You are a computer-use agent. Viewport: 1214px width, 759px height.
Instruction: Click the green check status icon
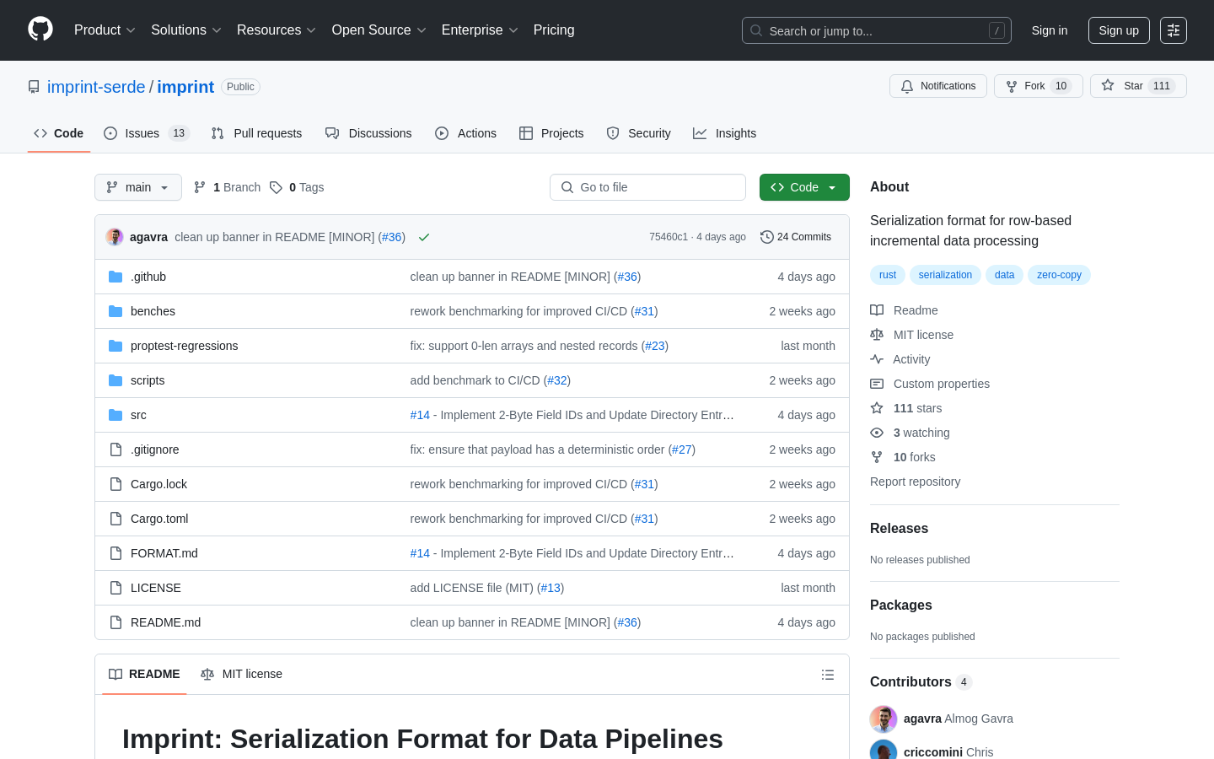click(x=424, y=237)
